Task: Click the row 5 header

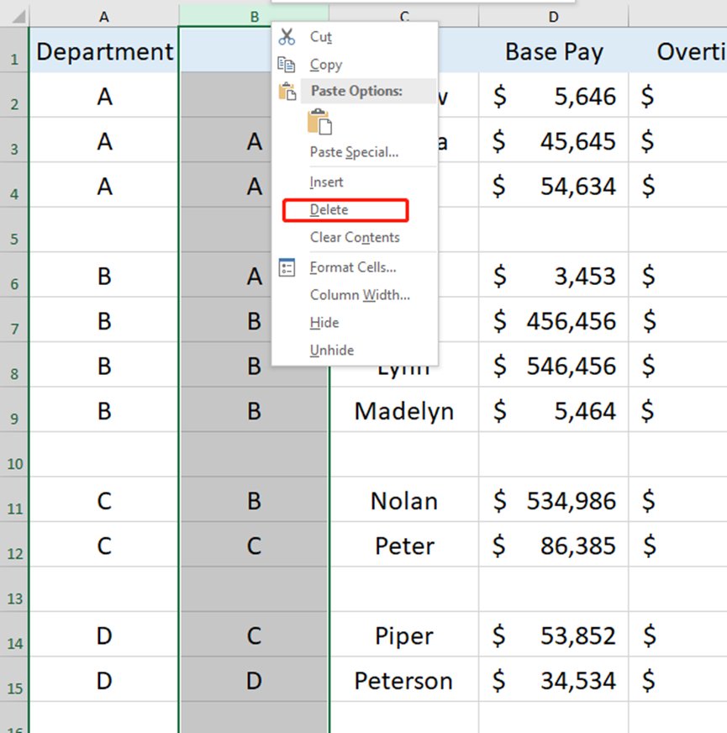Action: click(13, 238)
